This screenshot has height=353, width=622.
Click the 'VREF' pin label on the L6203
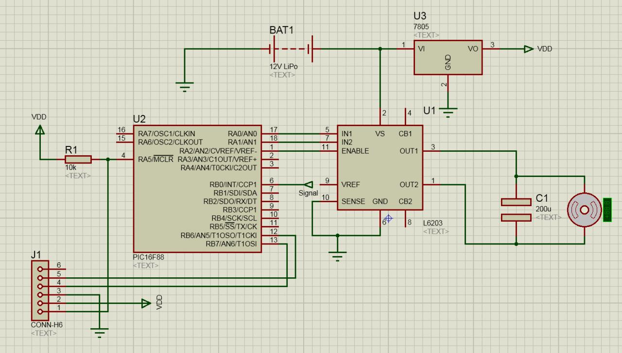pyautogui.click(x=351, y=184)
